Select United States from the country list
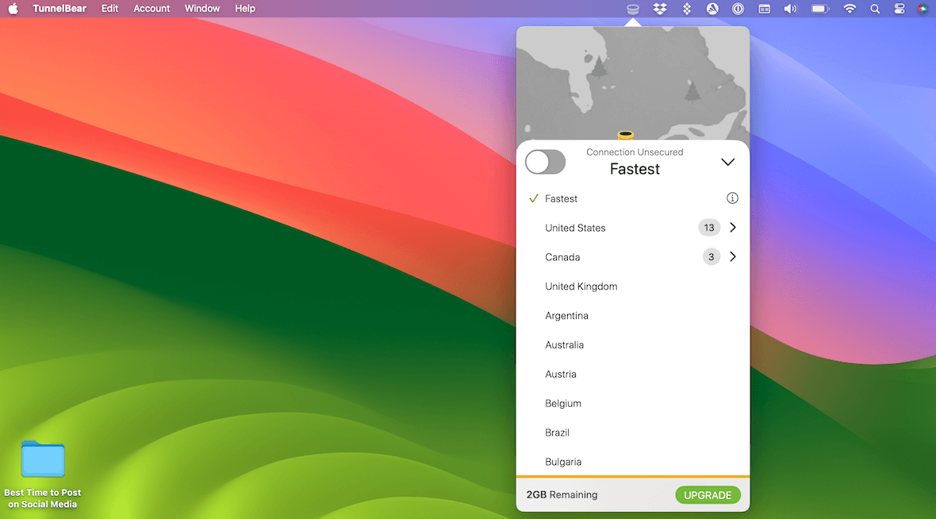 tap(633, 228)
